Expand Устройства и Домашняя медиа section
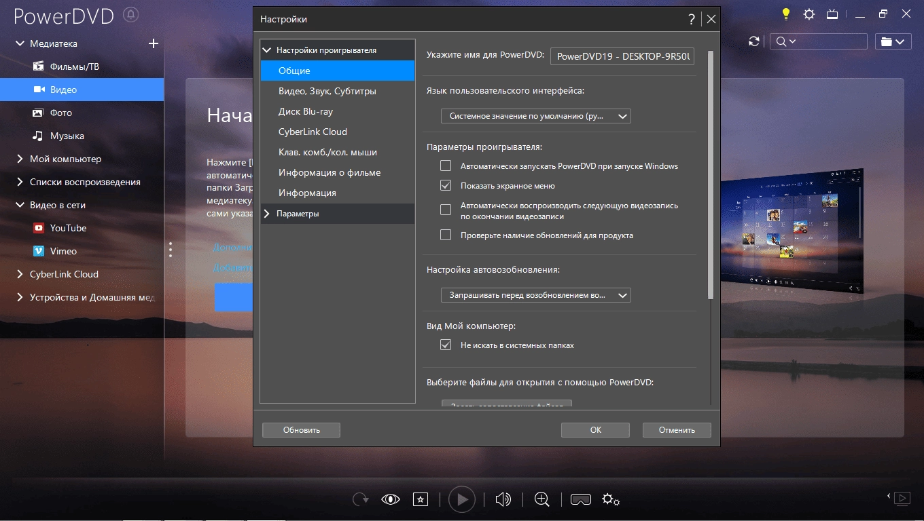The image size is (924, 521). click(20, 297)
